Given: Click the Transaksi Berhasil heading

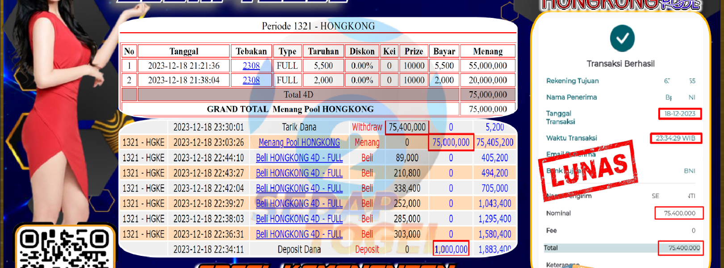Looking at the screenshot, I should pos(621,64).
